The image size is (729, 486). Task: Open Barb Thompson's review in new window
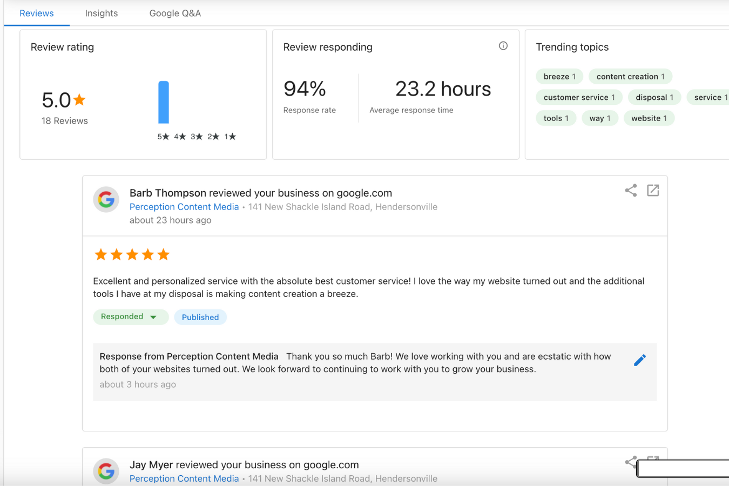point(653,190)
